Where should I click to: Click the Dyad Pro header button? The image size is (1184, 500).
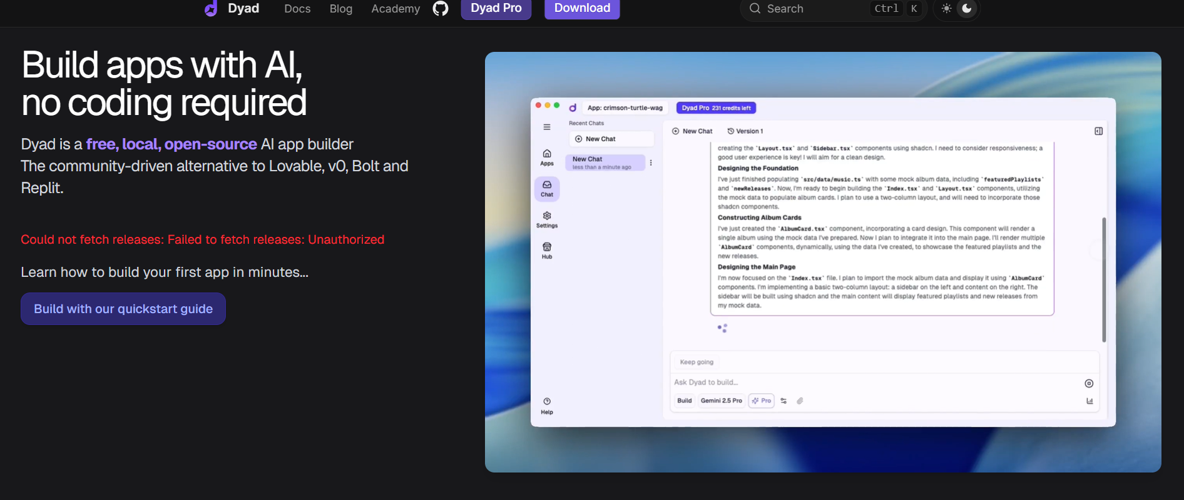click(496, 8)
